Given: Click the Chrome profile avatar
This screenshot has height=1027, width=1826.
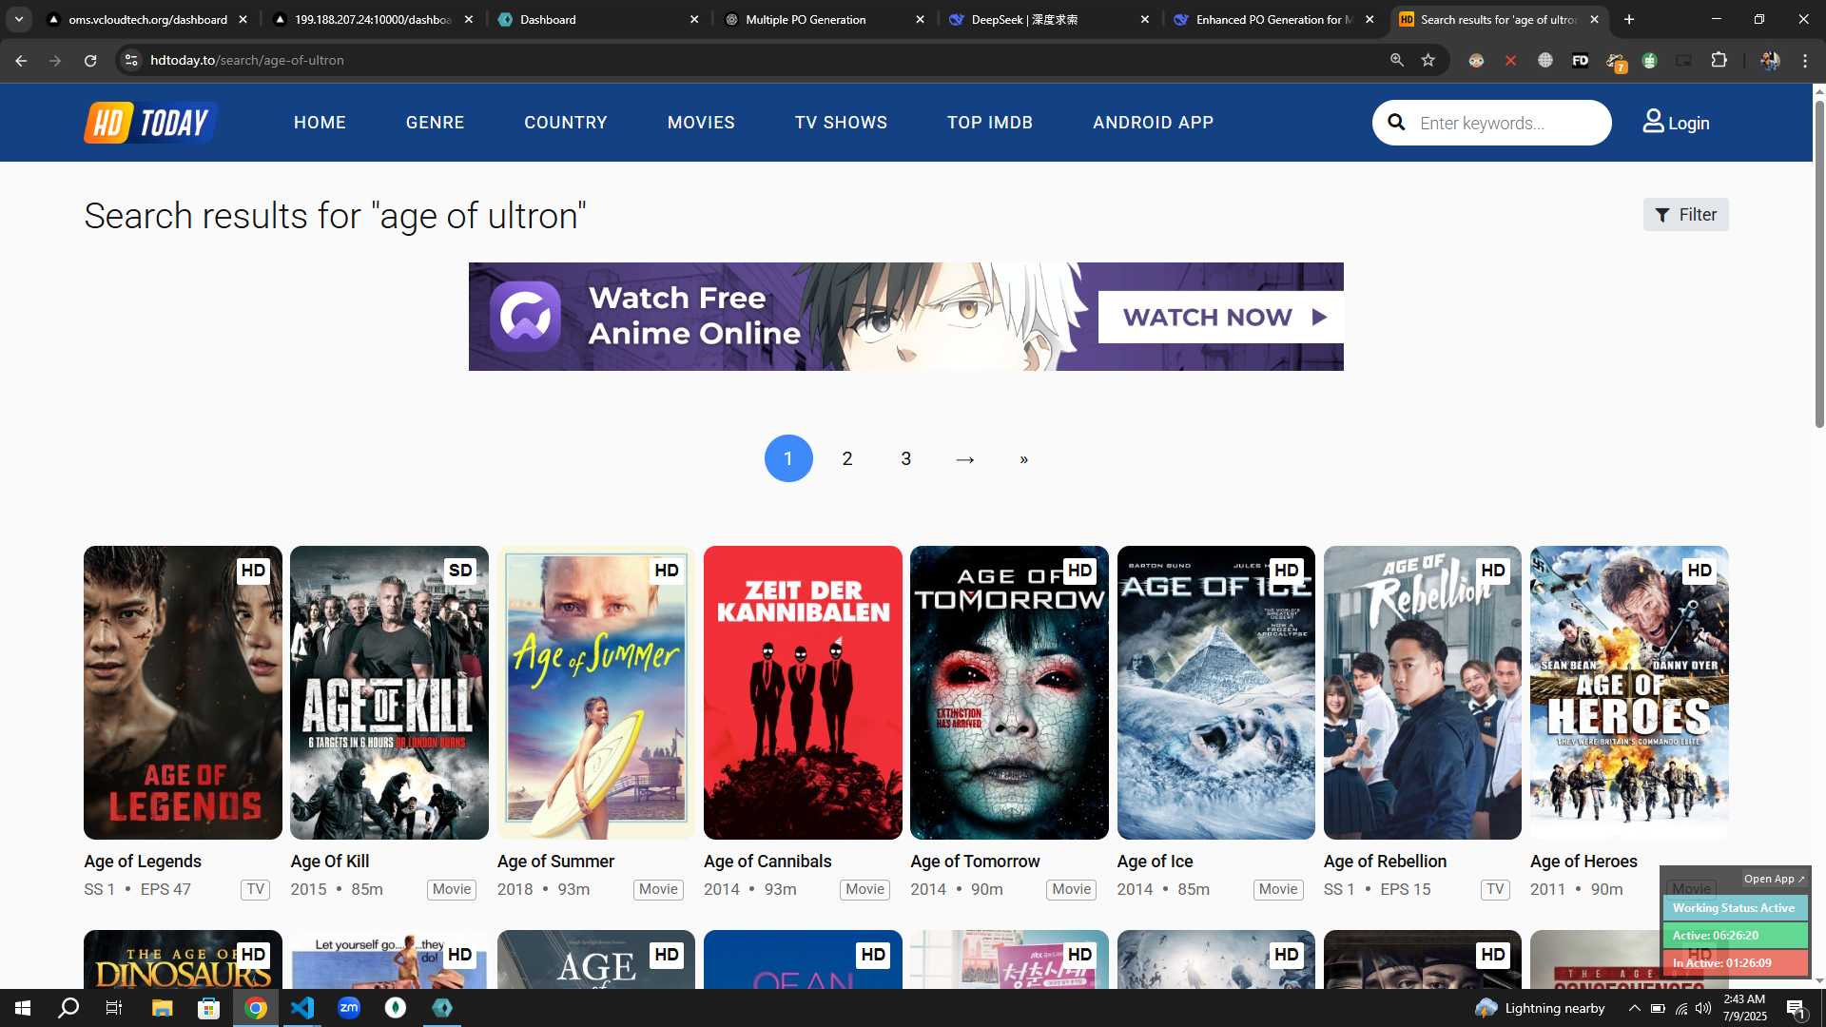Looking at the screenshot, I should click(x=1769, y=60).
